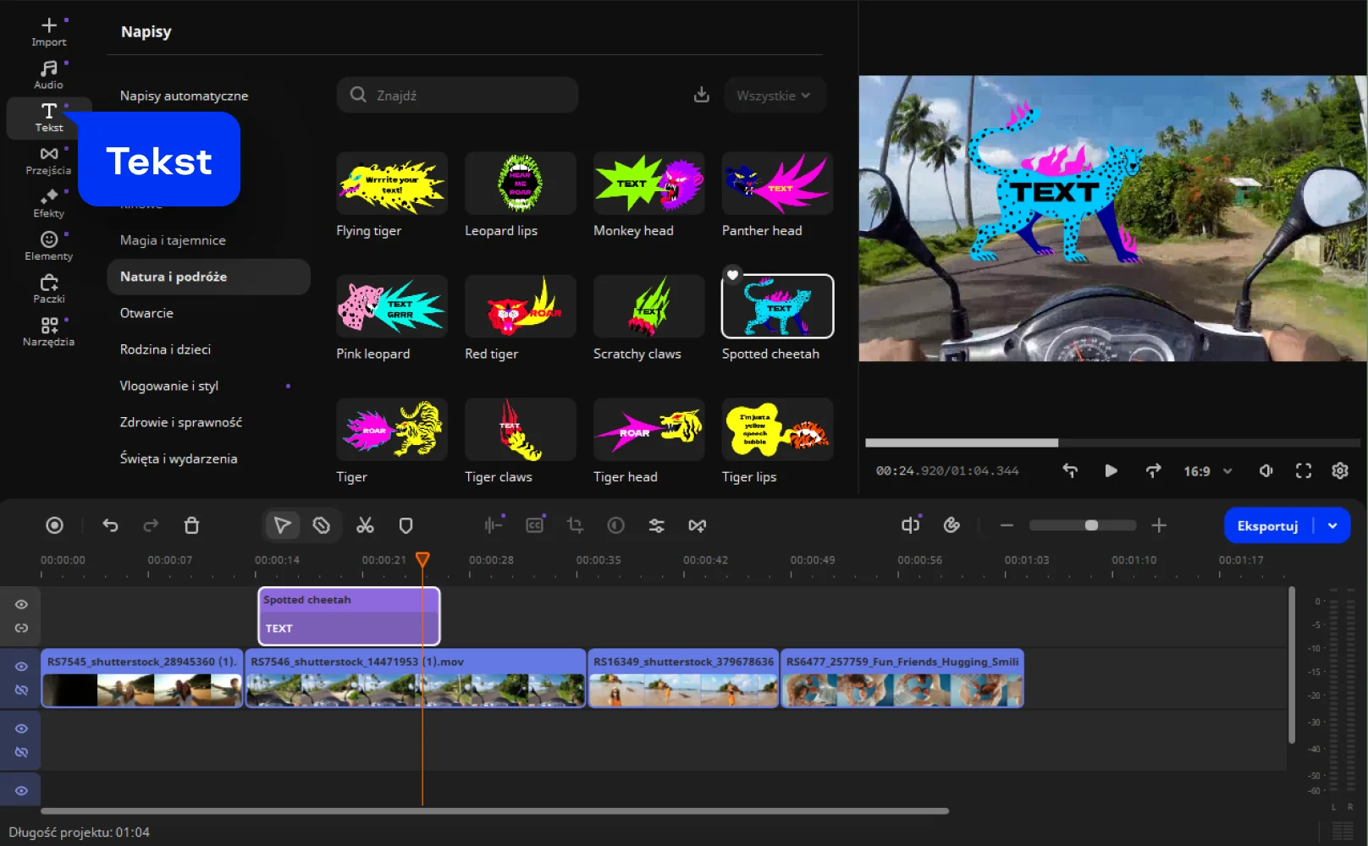Delete clip with trash icon
Image resolution: width=1368 pixels, height=846 pixels.
[191, 525]
